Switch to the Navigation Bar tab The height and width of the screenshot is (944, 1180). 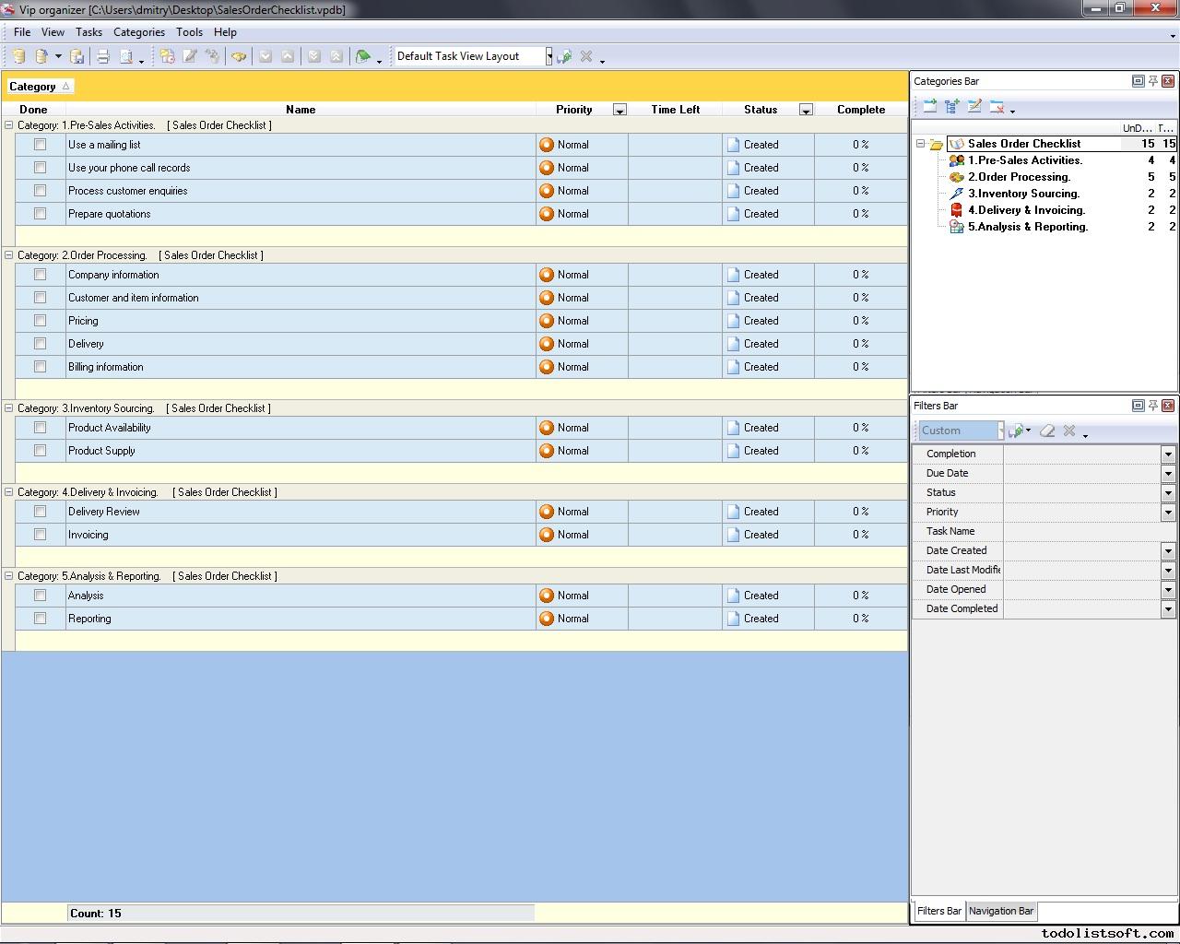[x=1001, y=911]
